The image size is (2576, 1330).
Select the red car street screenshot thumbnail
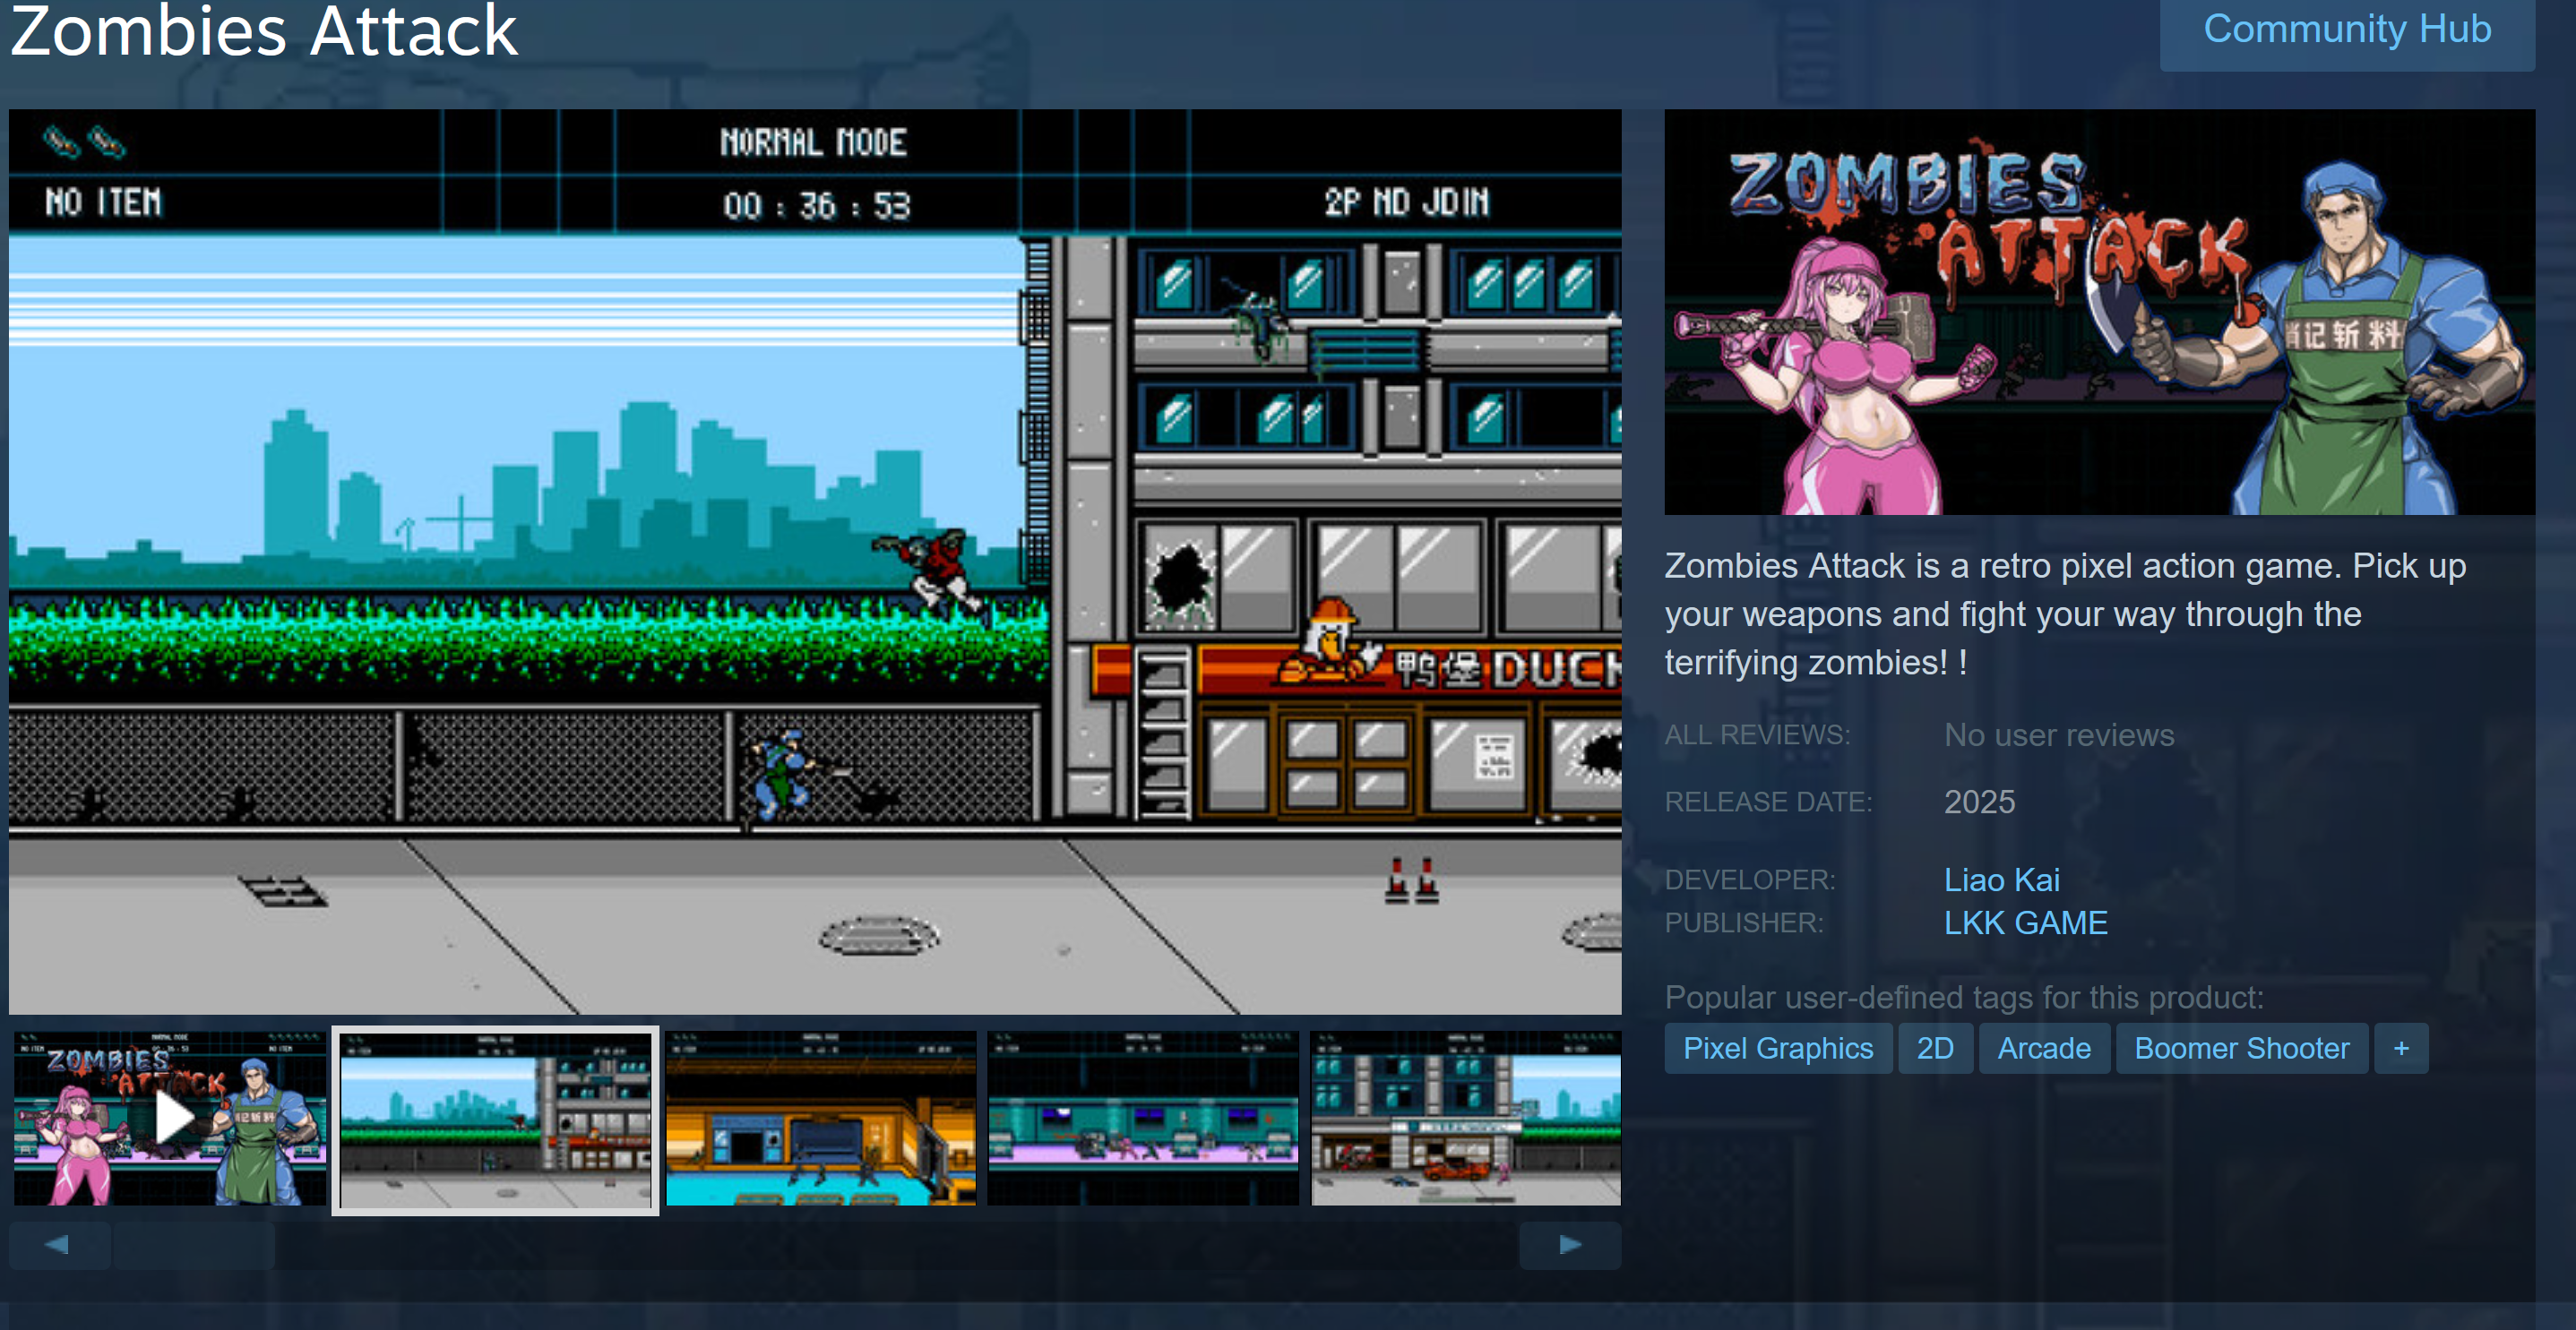coord(1466,1118)
